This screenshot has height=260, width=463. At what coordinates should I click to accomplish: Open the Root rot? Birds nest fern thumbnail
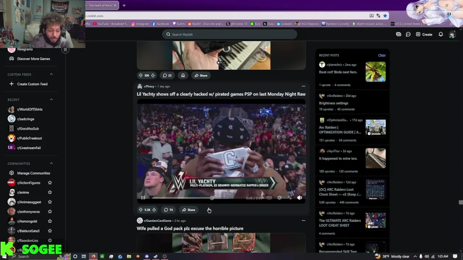375,71
